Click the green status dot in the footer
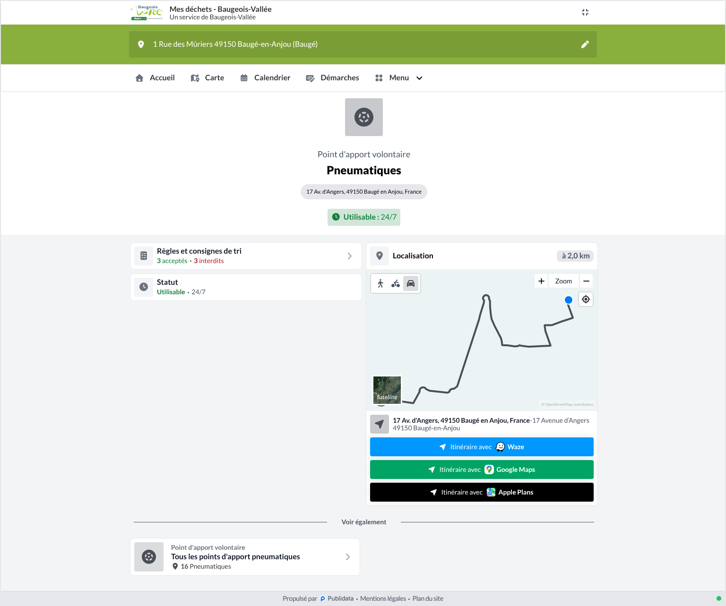This screenshot has height=606, width=726. 719,598
